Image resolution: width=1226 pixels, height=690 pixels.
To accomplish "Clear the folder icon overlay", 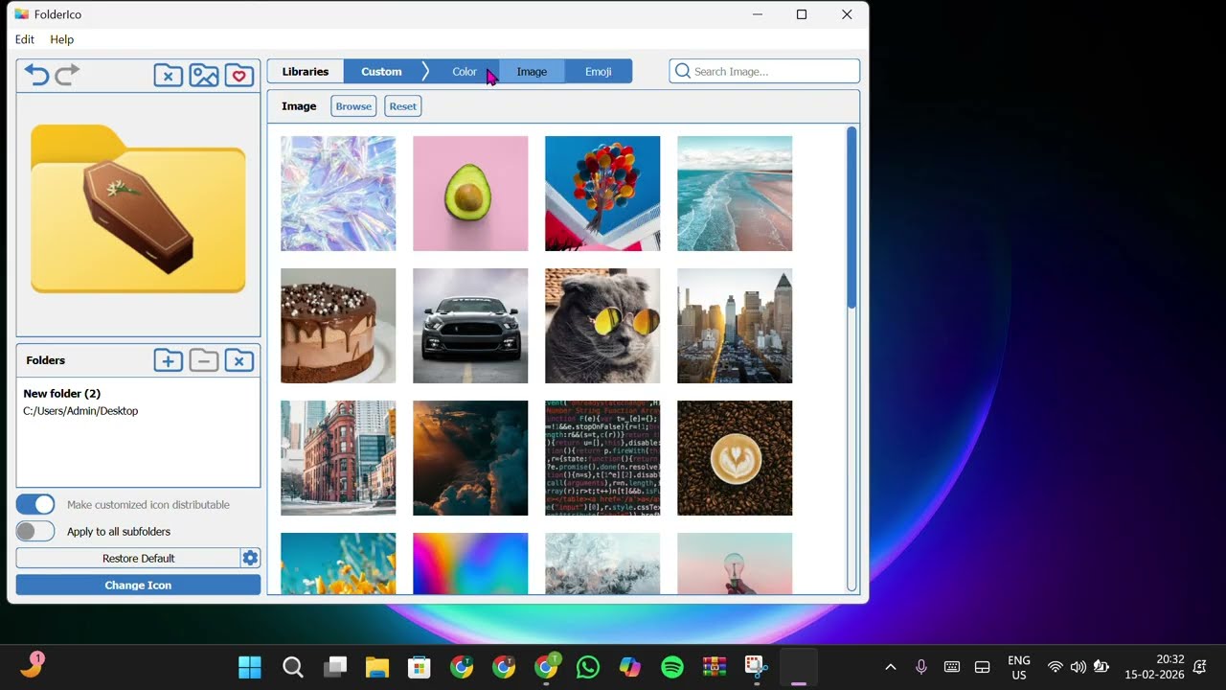I will pyautogui.click(x=169, y=75).
